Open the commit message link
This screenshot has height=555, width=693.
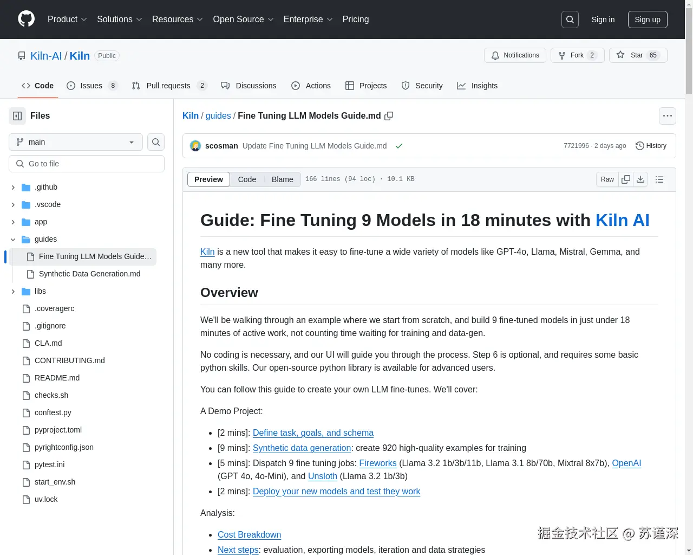(315, 146)
